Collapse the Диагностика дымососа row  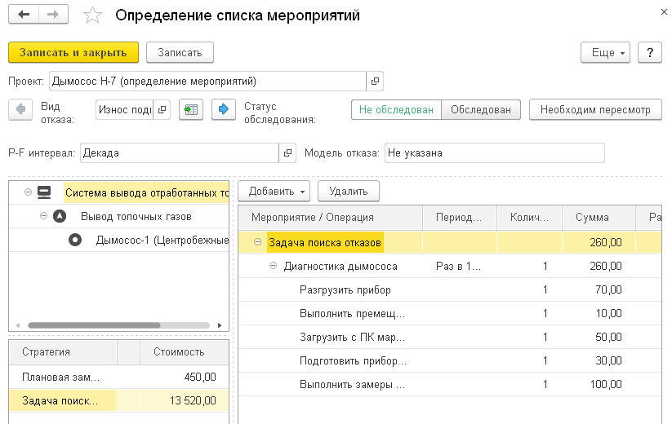pyautogui.click(x=273, y=266)
